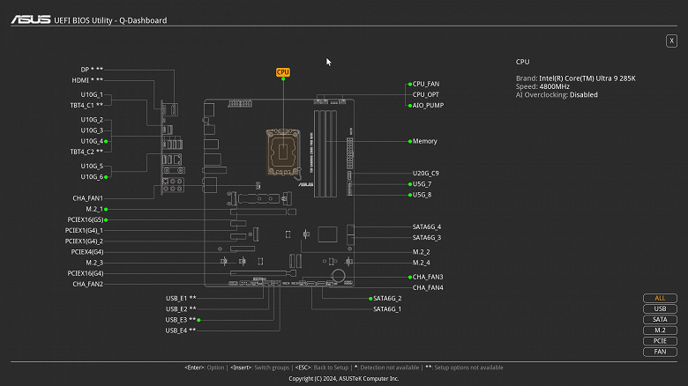Switch to the USB filter group

click(660, 308)
